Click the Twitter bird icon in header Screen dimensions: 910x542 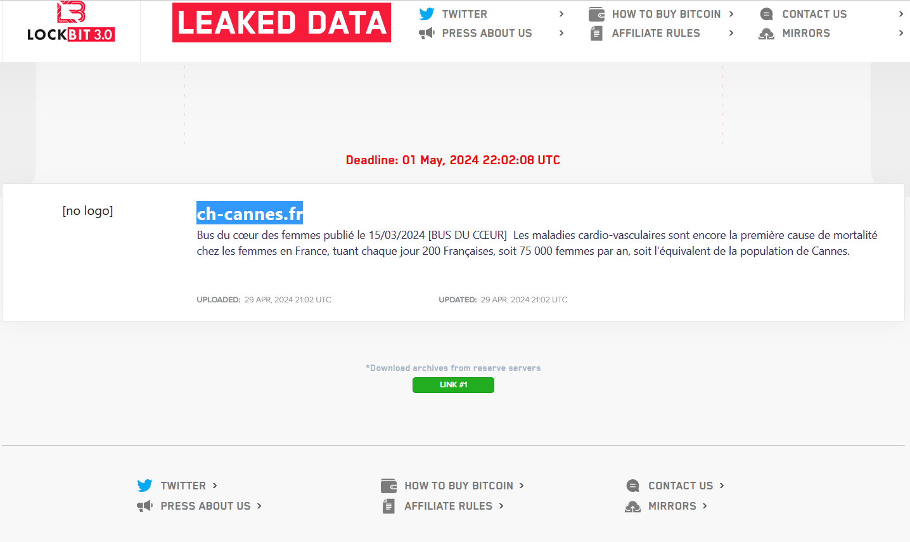426,14
